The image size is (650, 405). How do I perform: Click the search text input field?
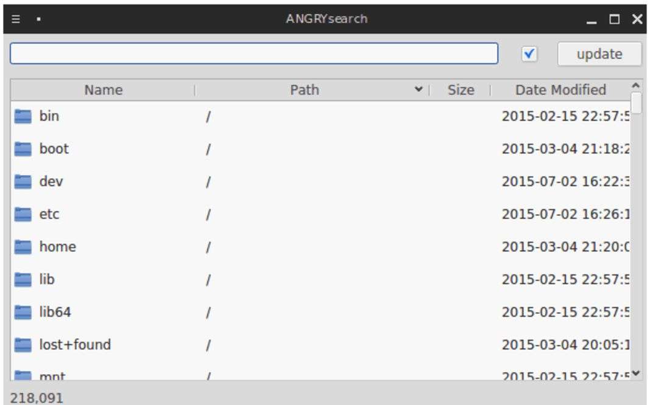click(253, 54)
